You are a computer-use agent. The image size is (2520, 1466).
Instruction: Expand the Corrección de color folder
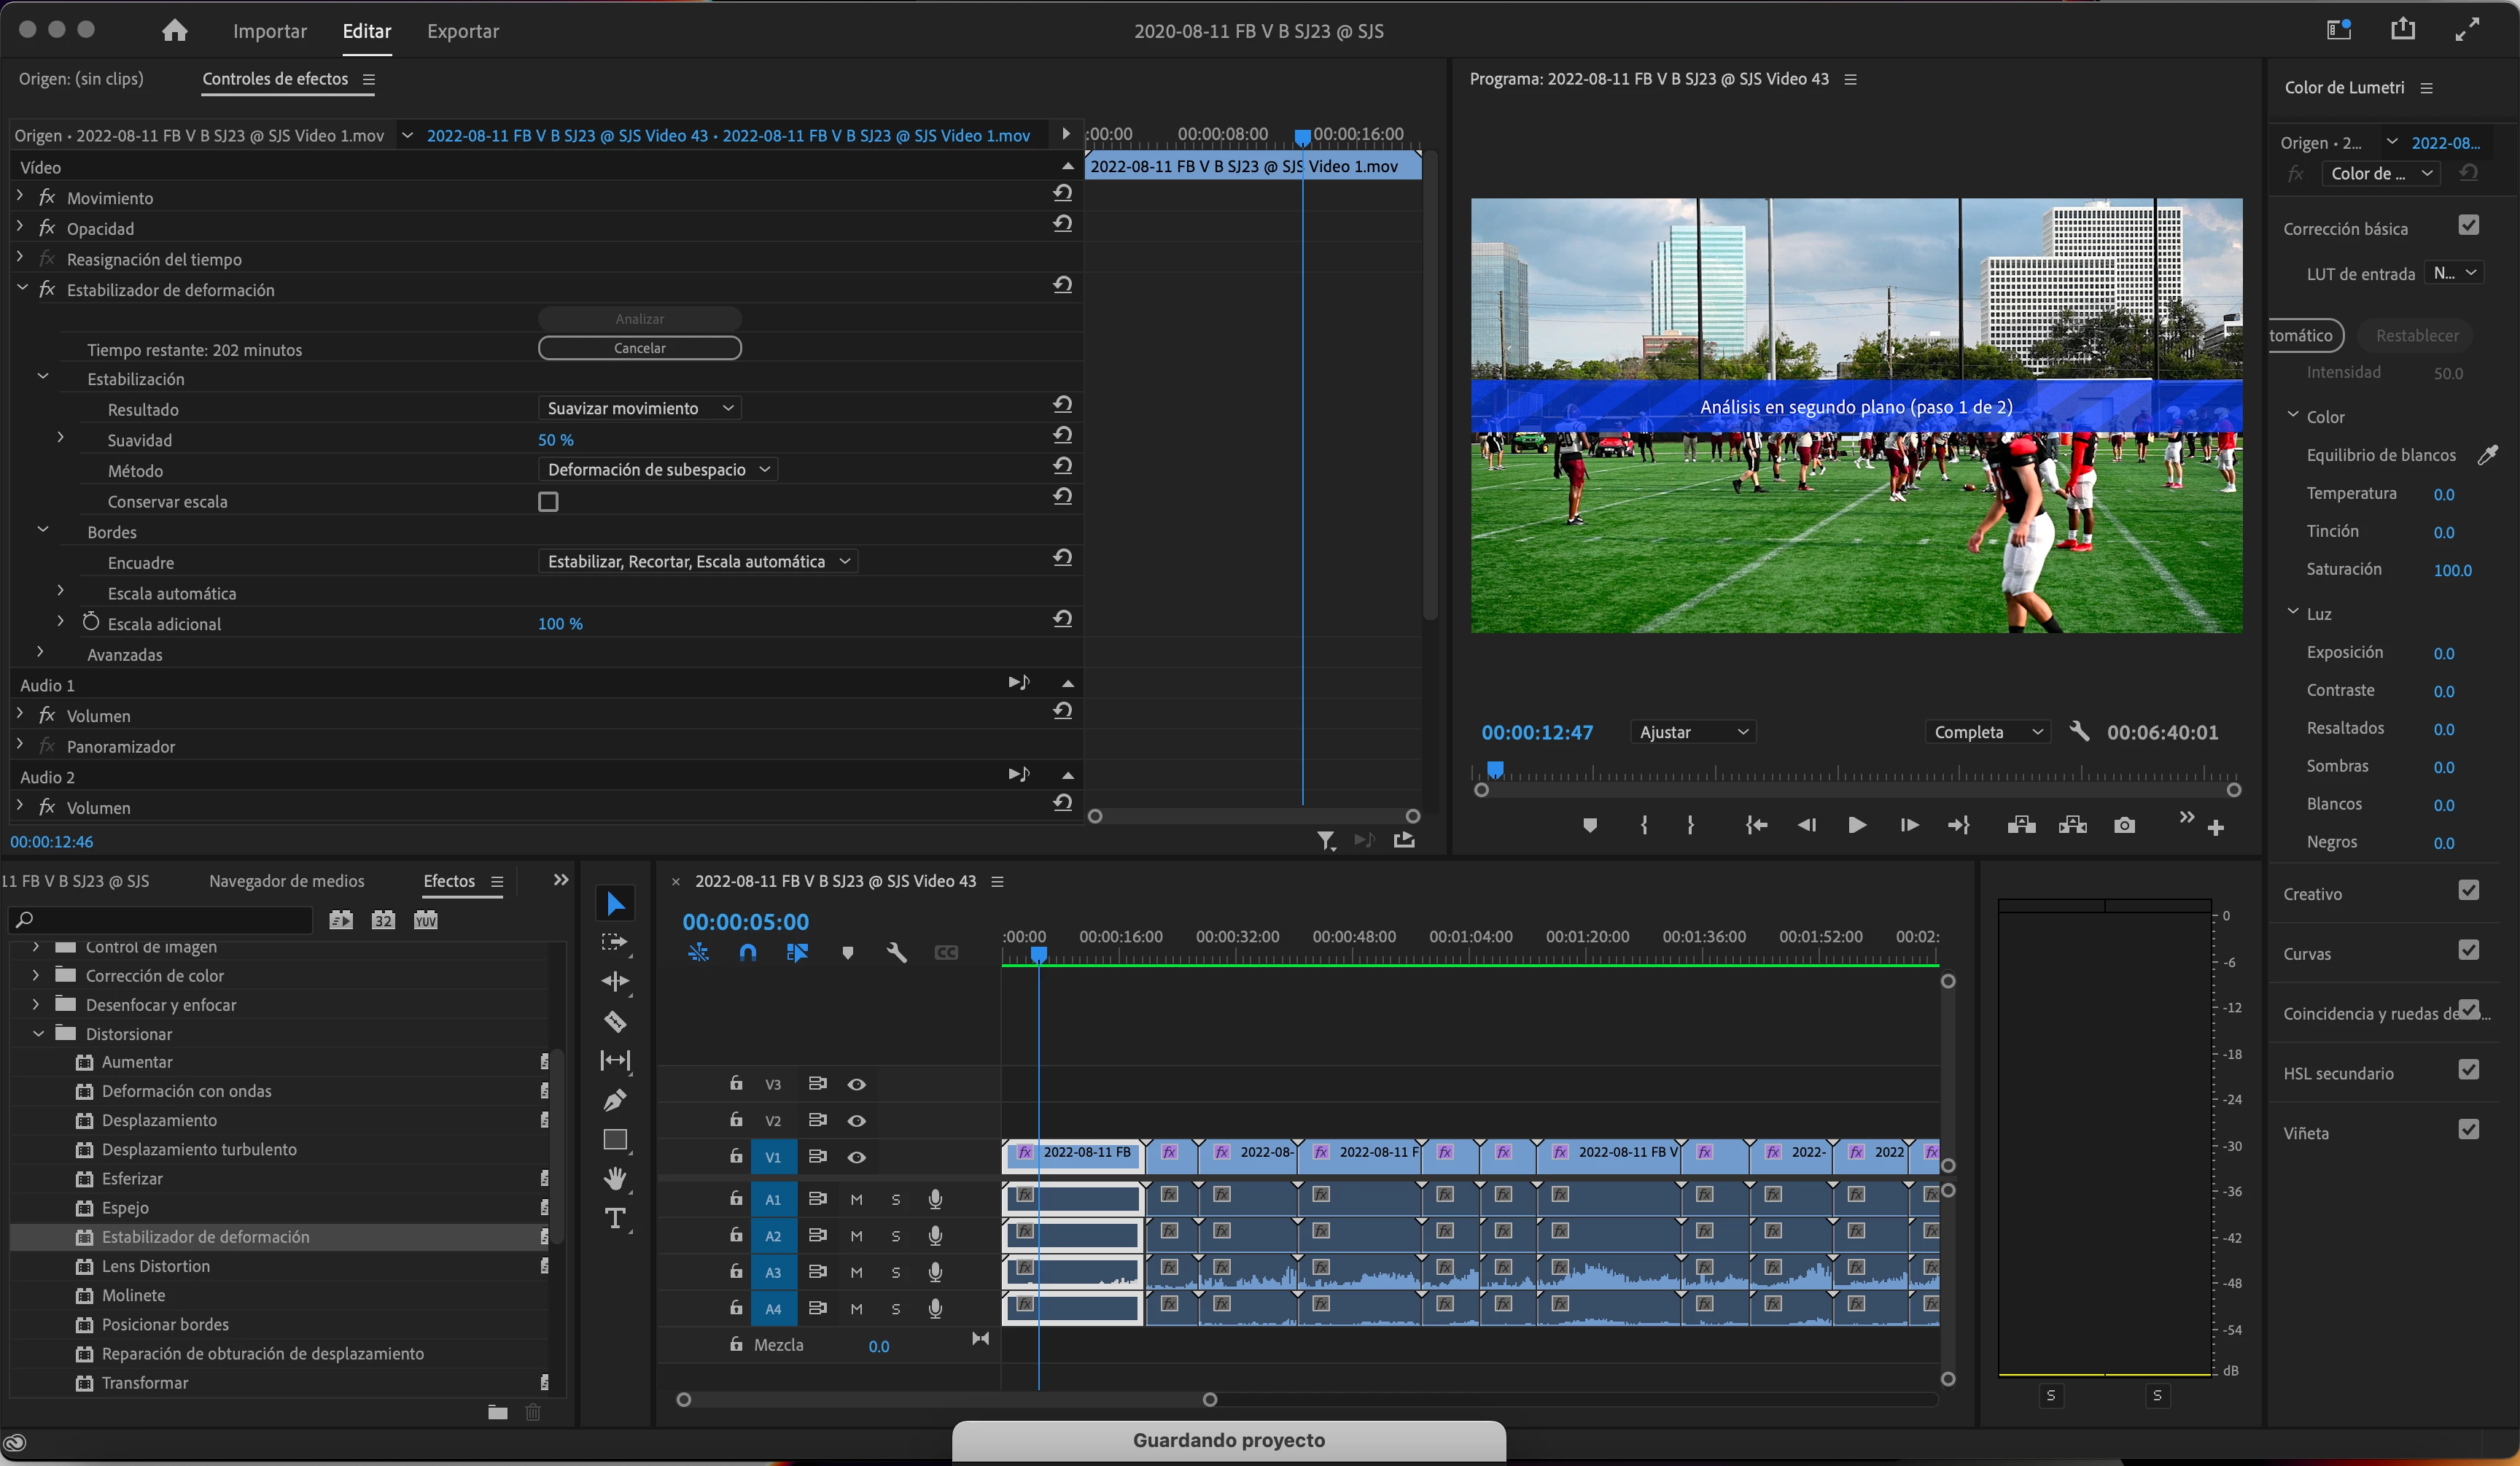(36, 975)
